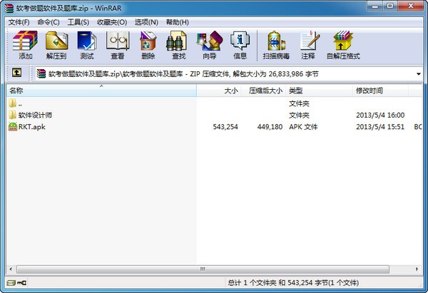Sort by 大小 column header
The height and width of the screenshot is (293, 428).
(219, 91)
